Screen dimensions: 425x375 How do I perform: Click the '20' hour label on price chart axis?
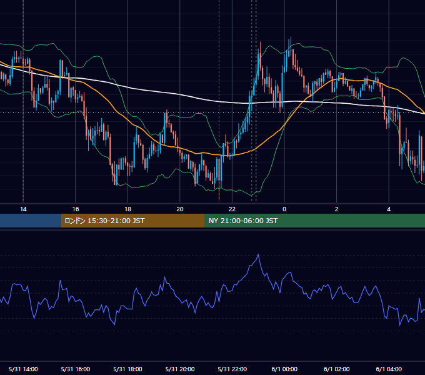180,209
